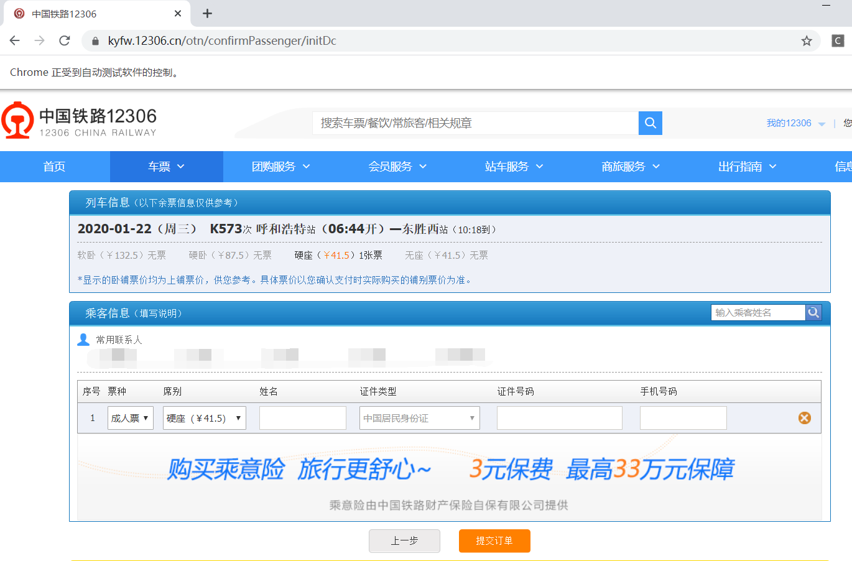Open a new tab with plus icon
This screenshot has height=561, width=852.
tap(207, 13)
